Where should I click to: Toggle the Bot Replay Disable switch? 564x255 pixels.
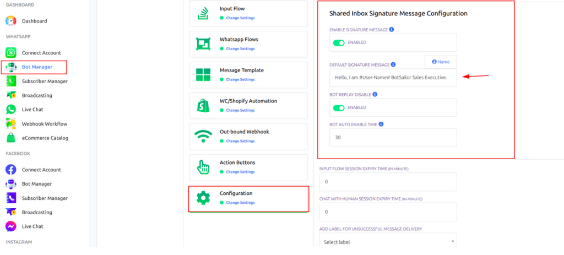(x=337, y=107)
